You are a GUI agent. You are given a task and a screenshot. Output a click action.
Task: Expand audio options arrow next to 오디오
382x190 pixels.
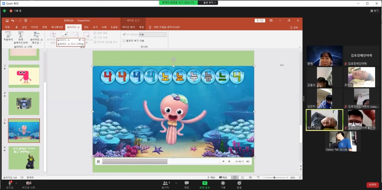click(16, 183)
